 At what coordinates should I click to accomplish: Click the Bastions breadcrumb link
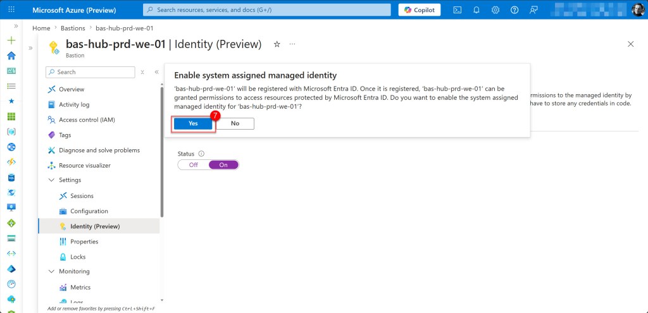click(x=73, y=28)
